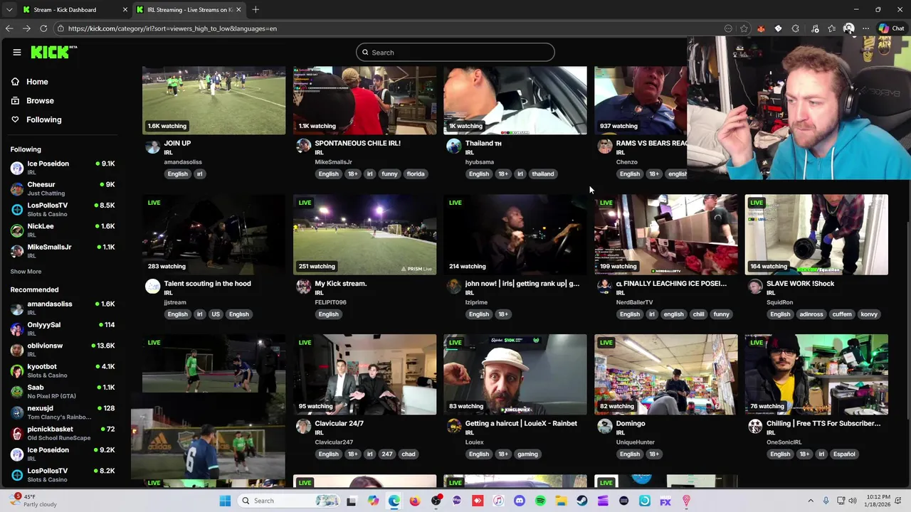Open Ice Poseidon in Following list
Screen dimensions: 911x512
(x=63, y=168)
